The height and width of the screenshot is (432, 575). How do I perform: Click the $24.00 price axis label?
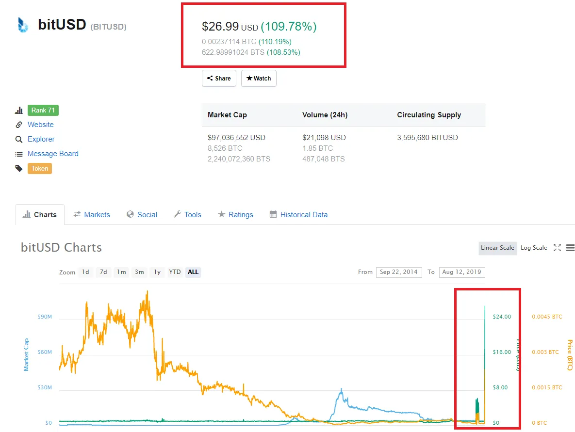click(x=502, y=317)
